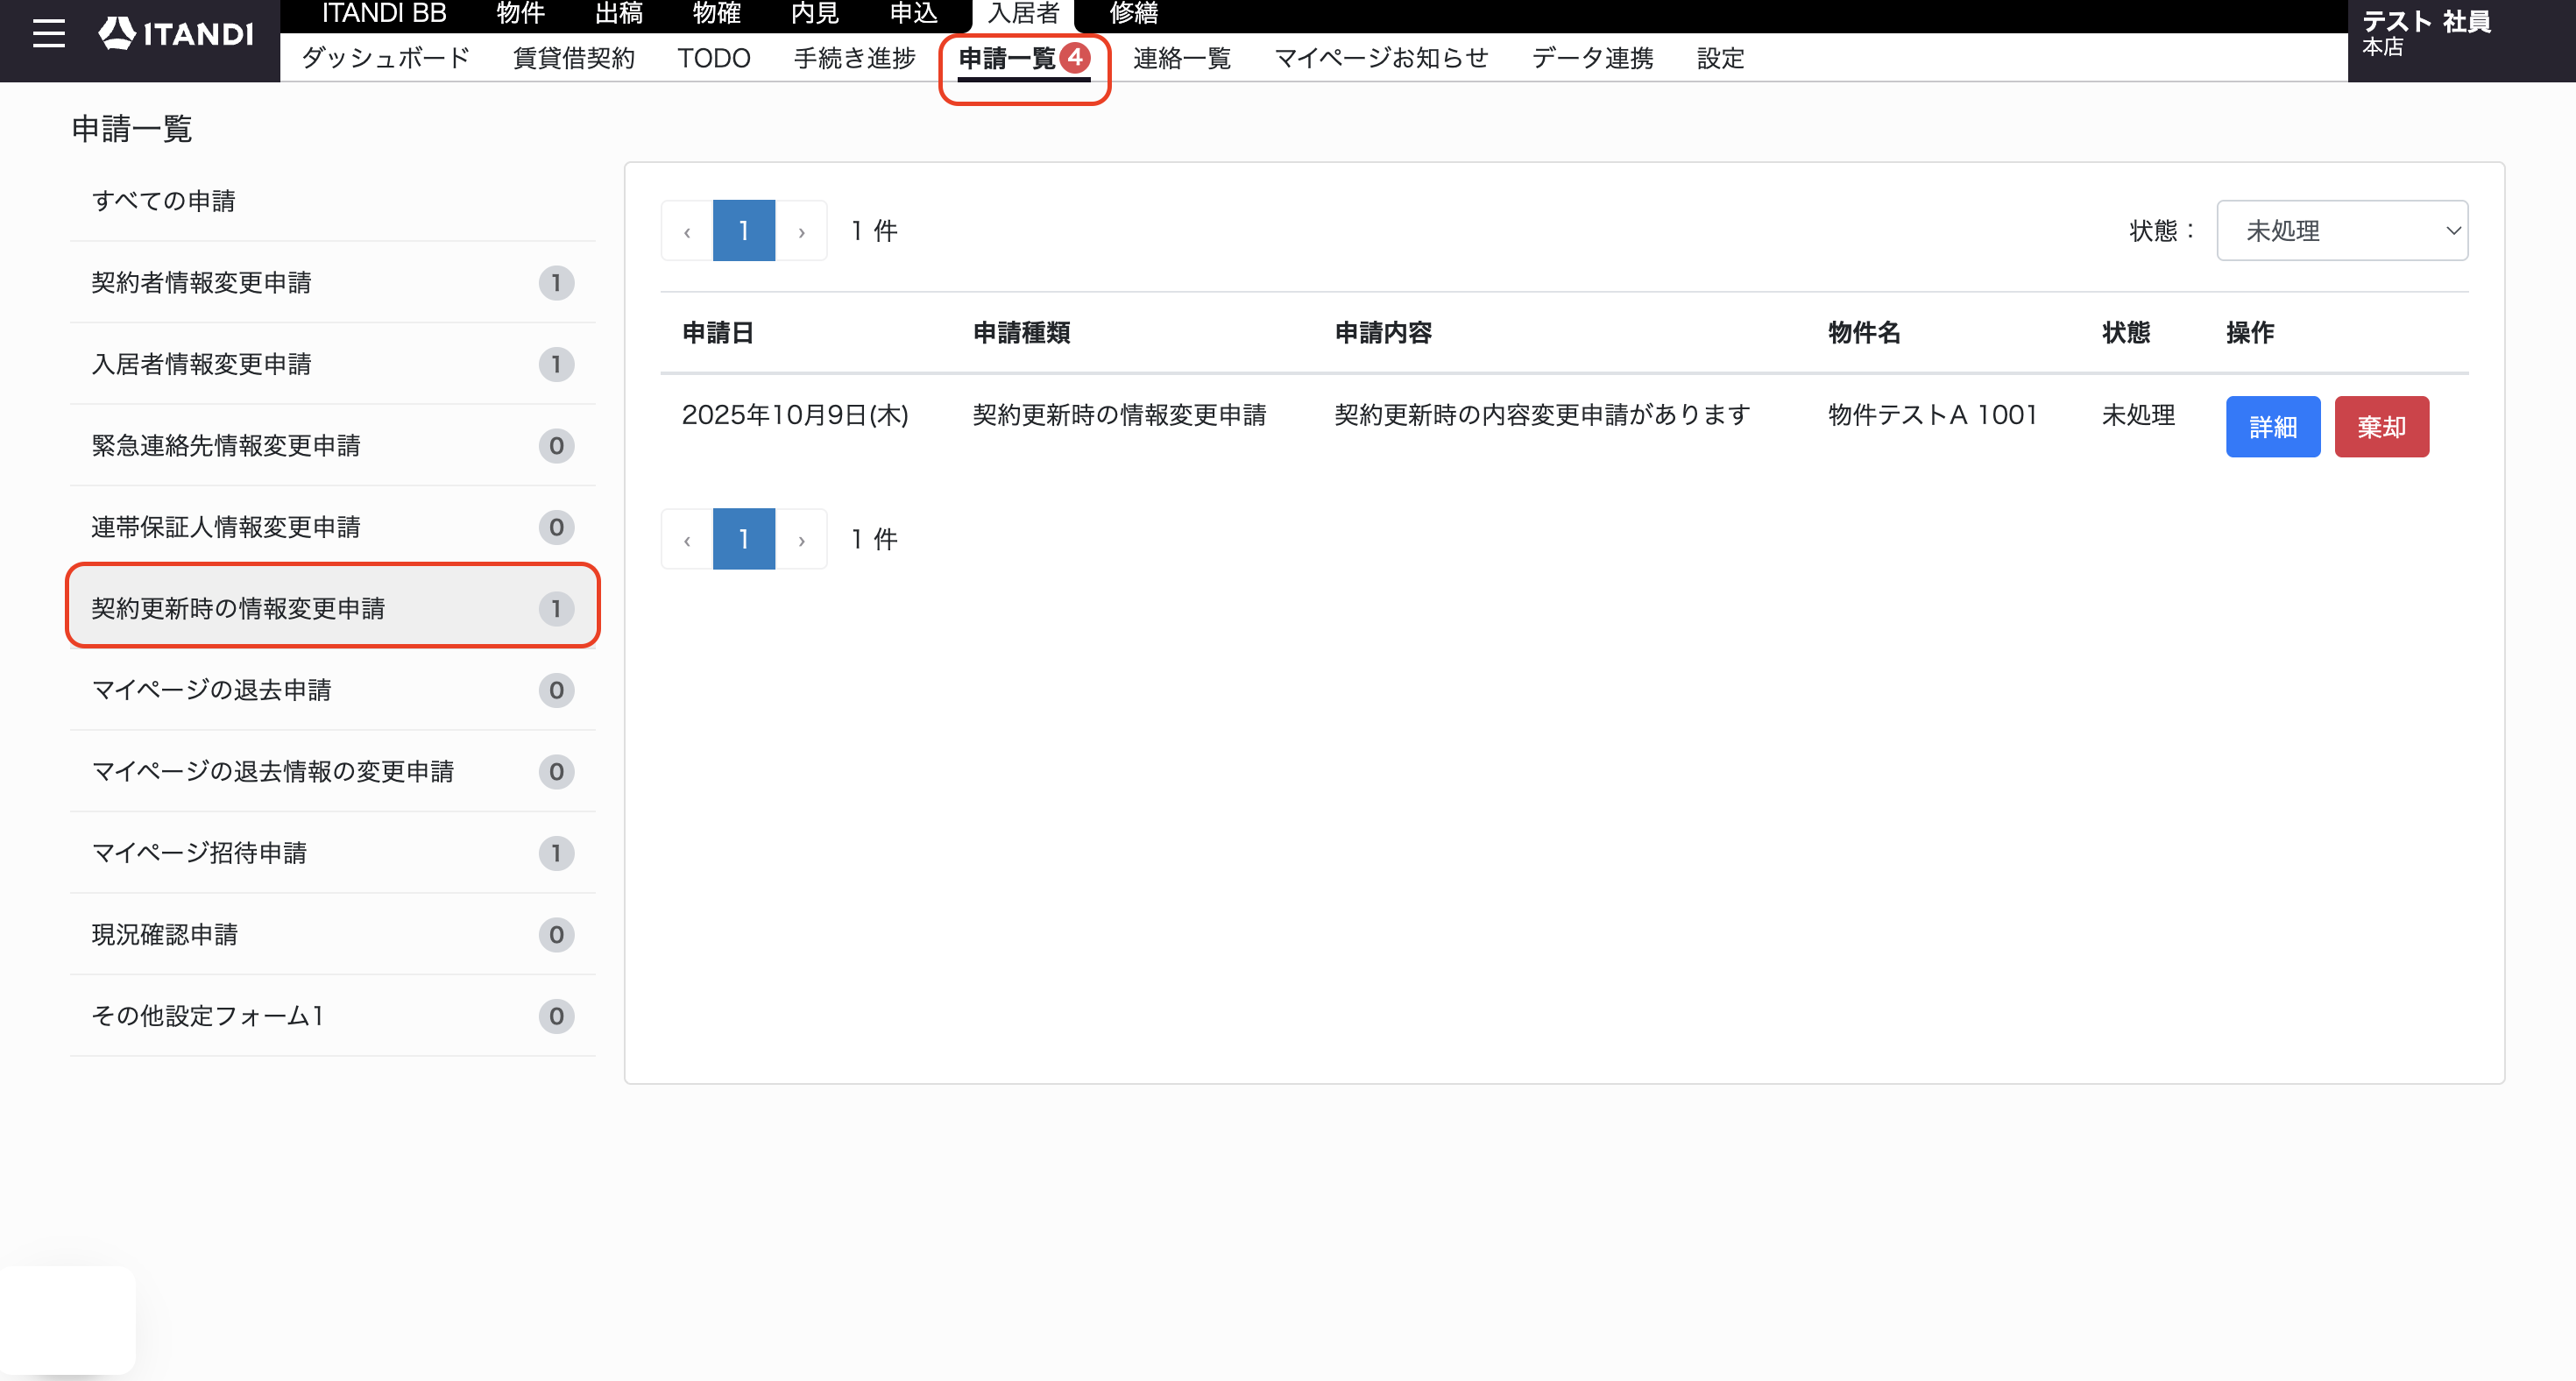The height and width of the screenshot is (1381, 2576).
Task: Click next page arrow in top pagination
Action: [x=801, y=231]
